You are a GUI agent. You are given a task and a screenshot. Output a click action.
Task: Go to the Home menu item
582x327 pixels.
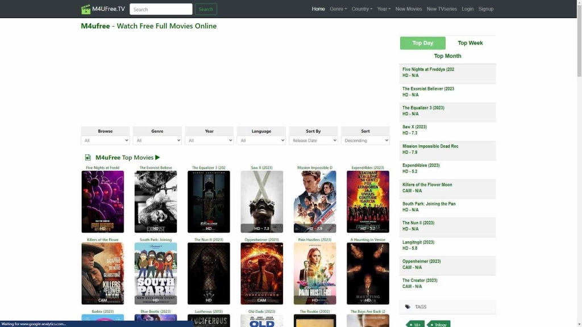[x=318, y=9]
